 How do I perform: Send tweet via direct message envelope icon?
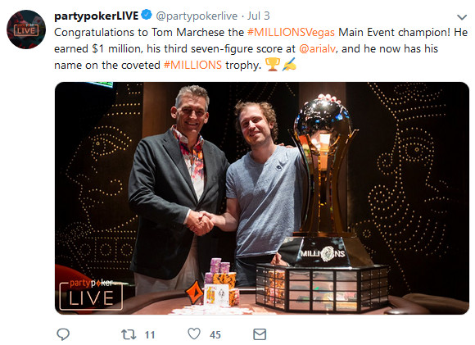(260, 334)
